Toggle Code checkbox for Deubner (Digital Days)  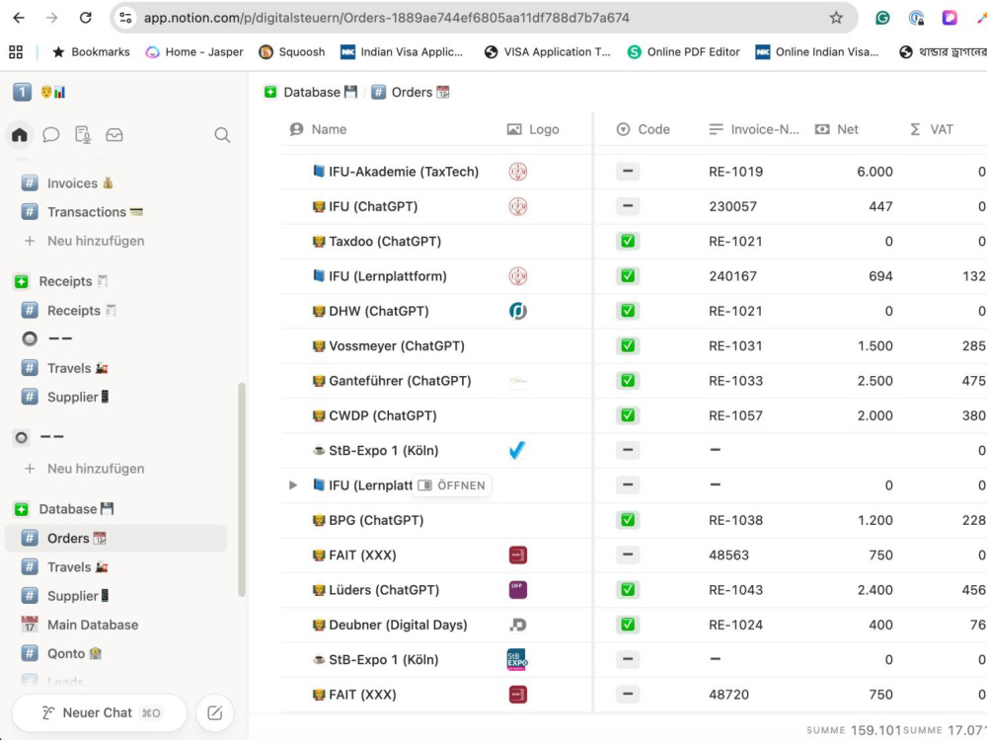(x=628, y=625)
